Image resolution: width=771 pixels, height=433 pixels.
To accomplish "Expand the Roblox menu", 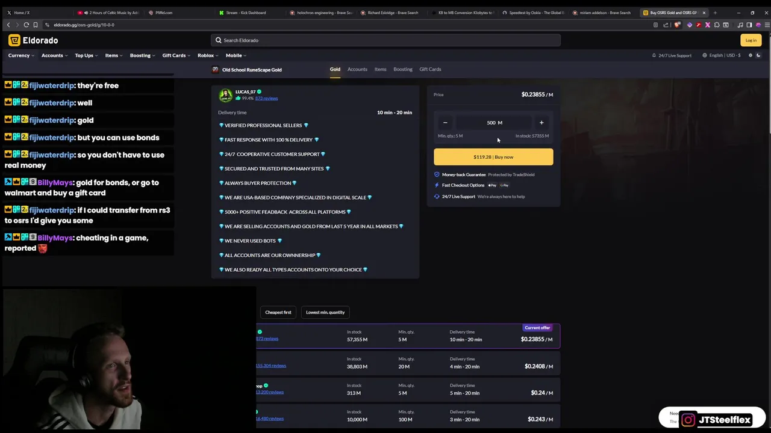I will point(208,55).
